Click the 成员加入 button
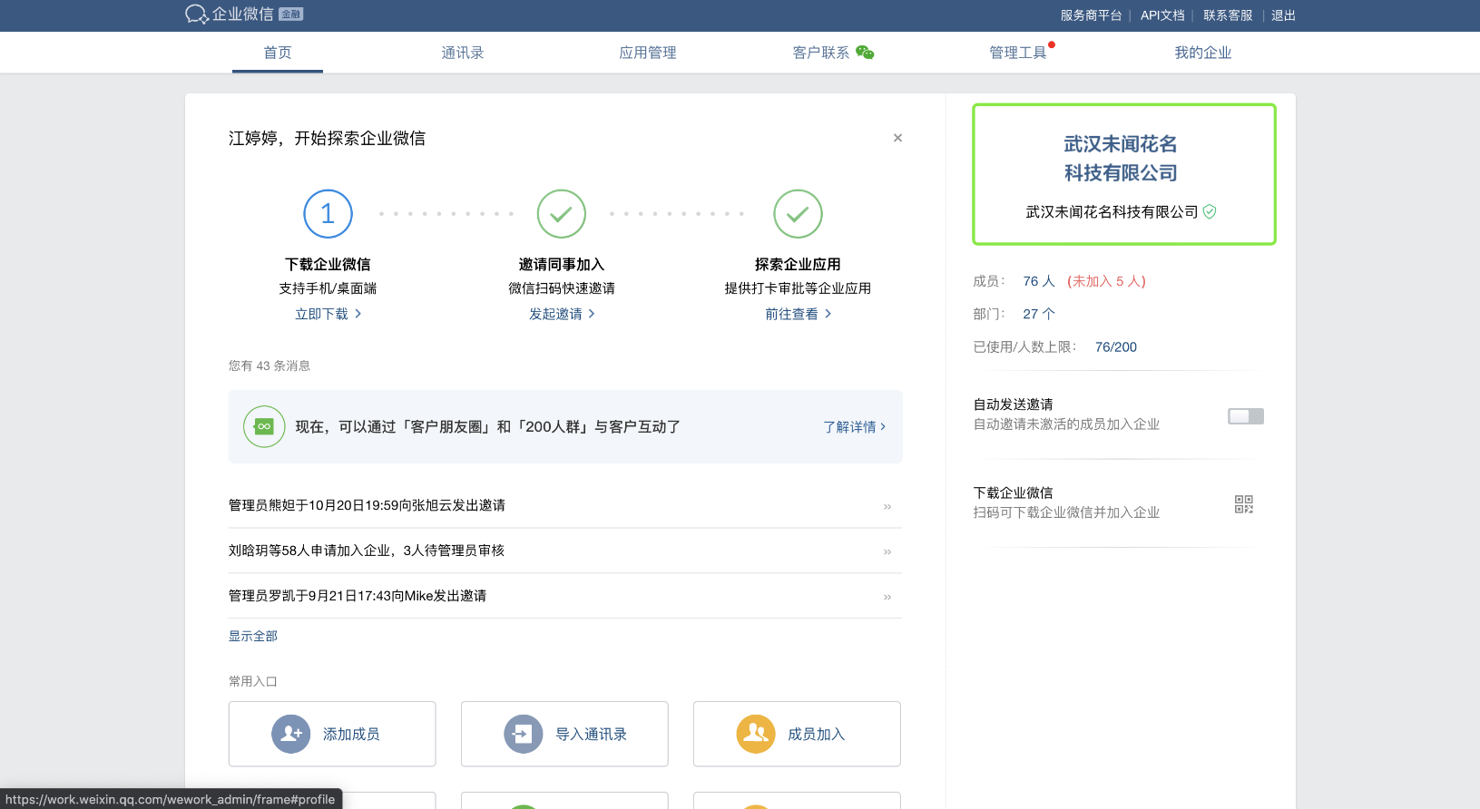1480x809 pixels. pyautogui.click(x=797, y=734)
